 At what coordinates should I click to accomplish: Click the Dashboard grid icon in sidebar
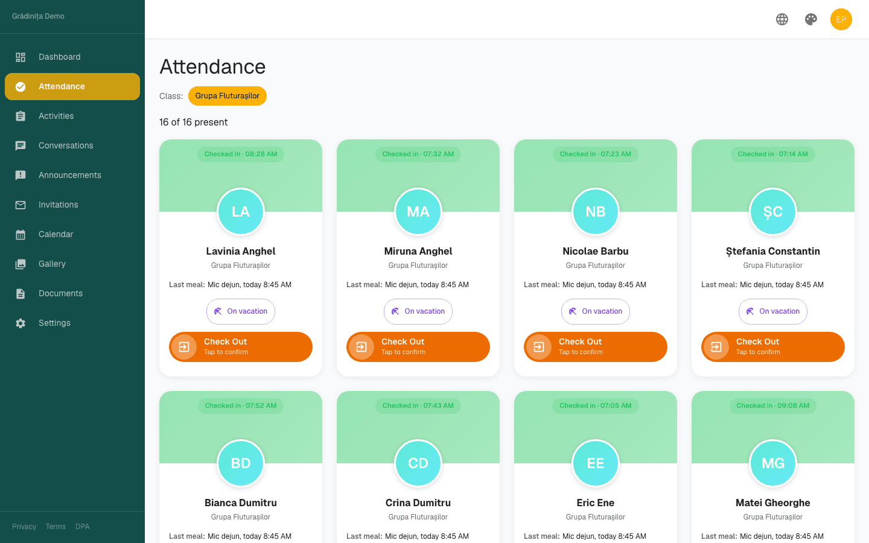tap(21, 57)
